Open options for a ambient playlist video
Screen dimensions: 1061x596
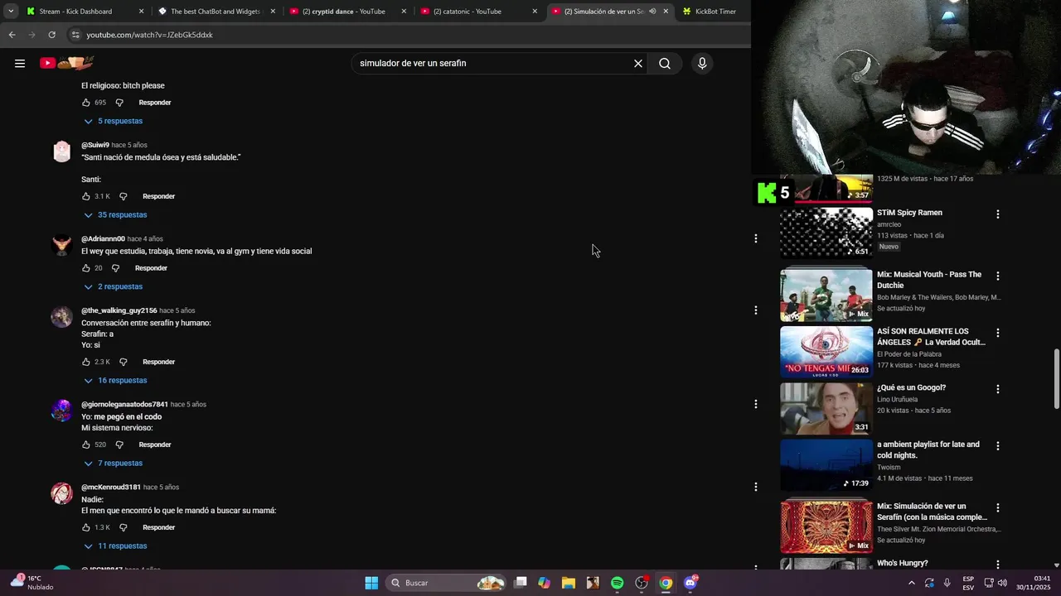pyautogui.click(x=997, y=446)
